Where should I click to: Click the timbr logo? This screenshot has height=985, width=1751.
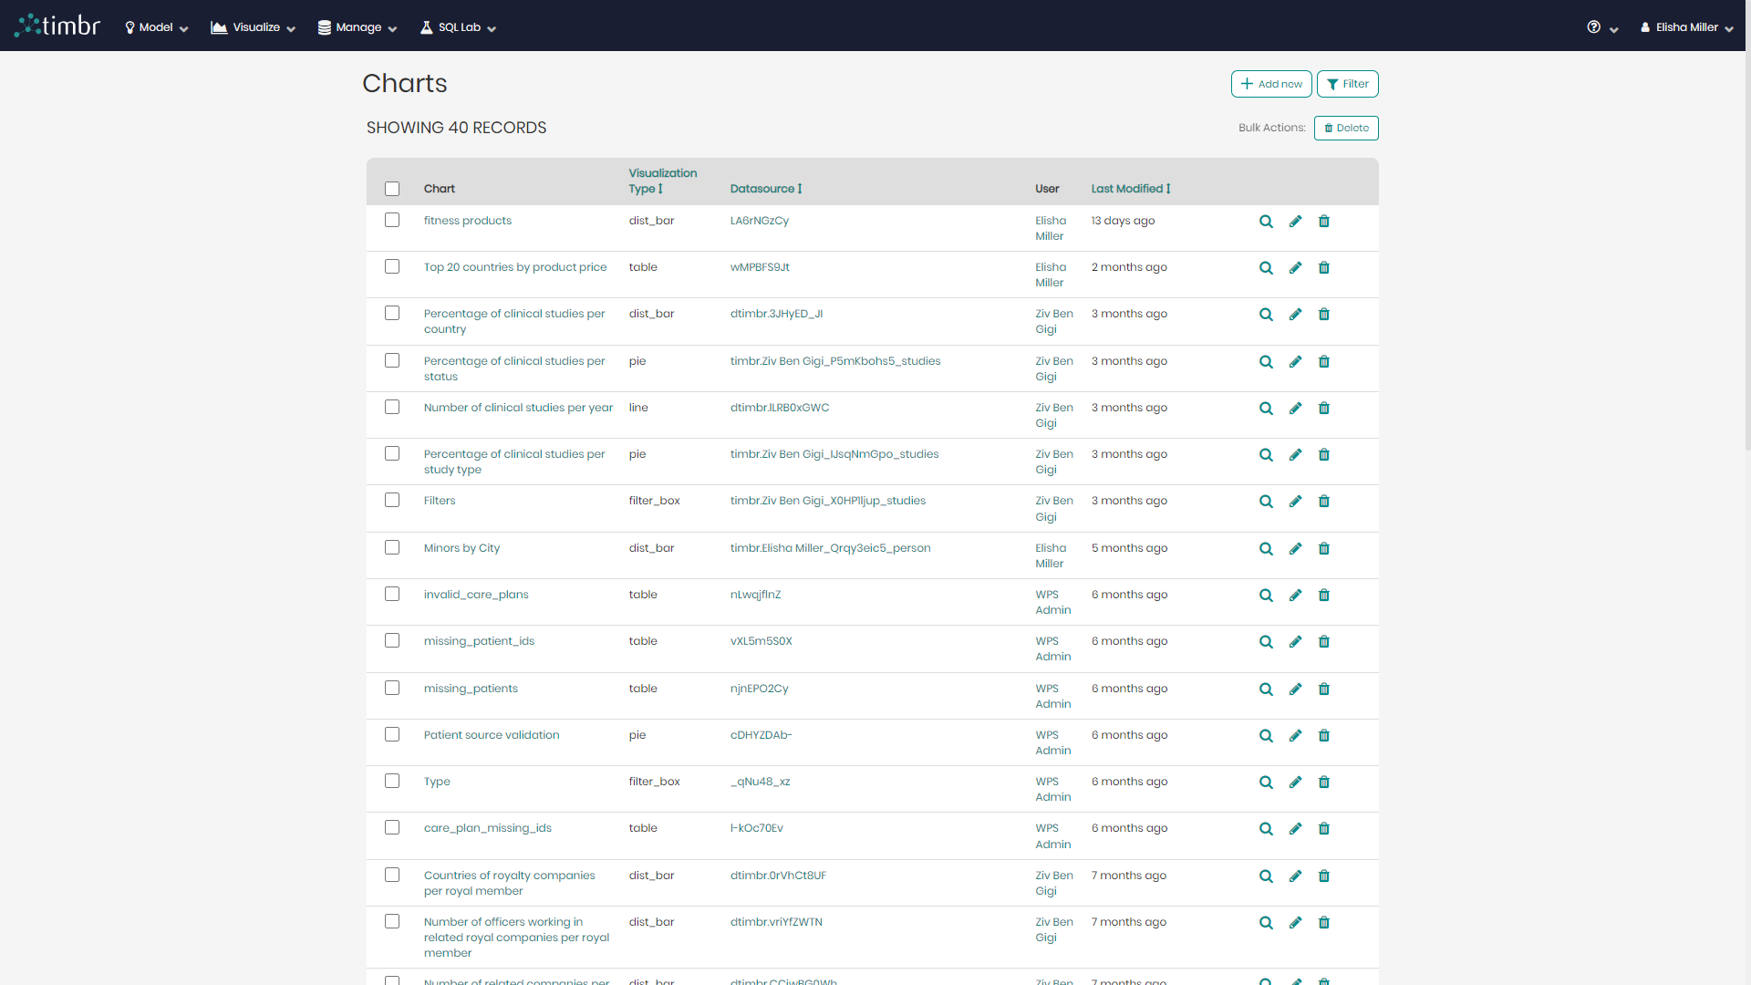click(57, 26)
